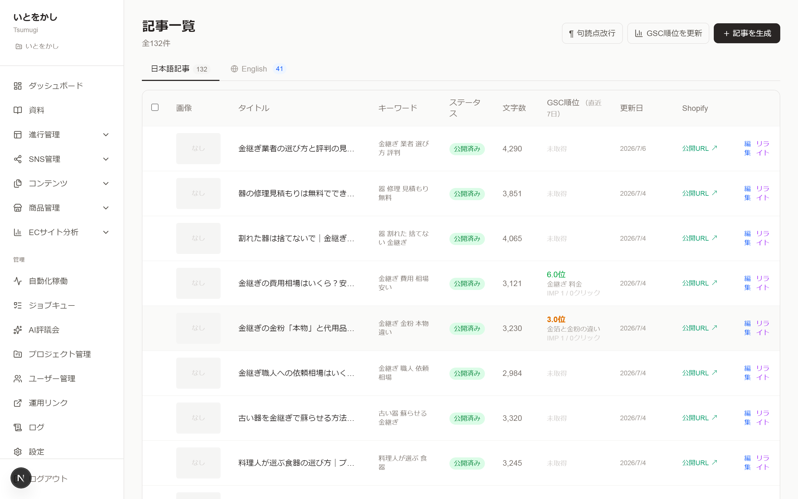Screen dimensions: 798x499
Task: Click なし thumbnail of 料理人が選ぶ食器 row
Action: 198,463
